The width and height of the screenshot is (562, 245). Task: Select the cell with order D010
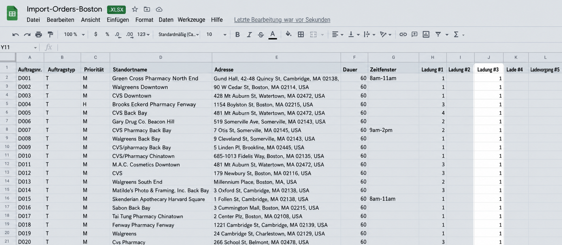click(x=30, y=156)
